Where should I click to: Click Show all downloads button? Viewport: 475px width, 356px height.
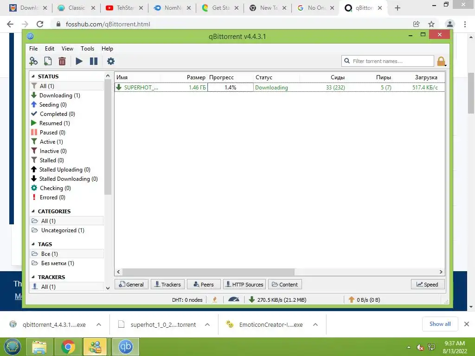tap(440, 324)
